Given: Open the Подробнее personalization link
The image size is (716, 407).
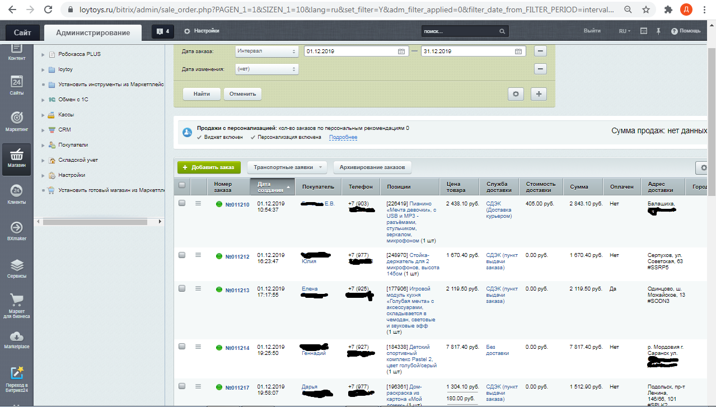Looking at the screenshot, I should tap(343, 137).
